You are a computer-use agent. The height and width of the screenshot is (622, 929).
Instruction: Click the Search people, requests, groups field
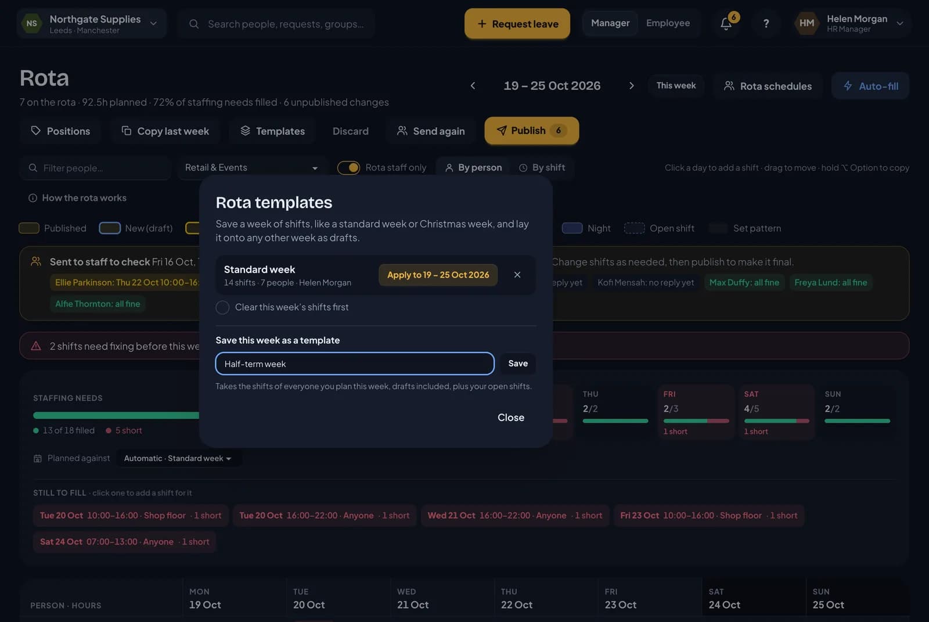click(276, 24)
